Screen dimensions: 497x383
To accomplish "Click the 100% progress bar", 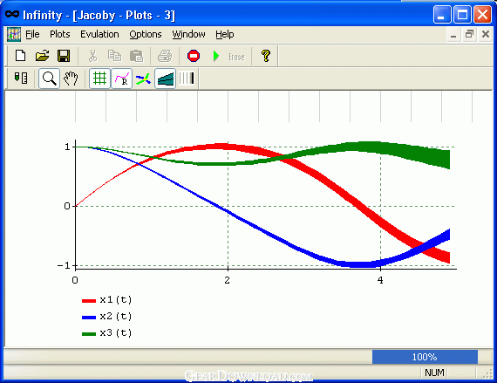I will (425, 357).
